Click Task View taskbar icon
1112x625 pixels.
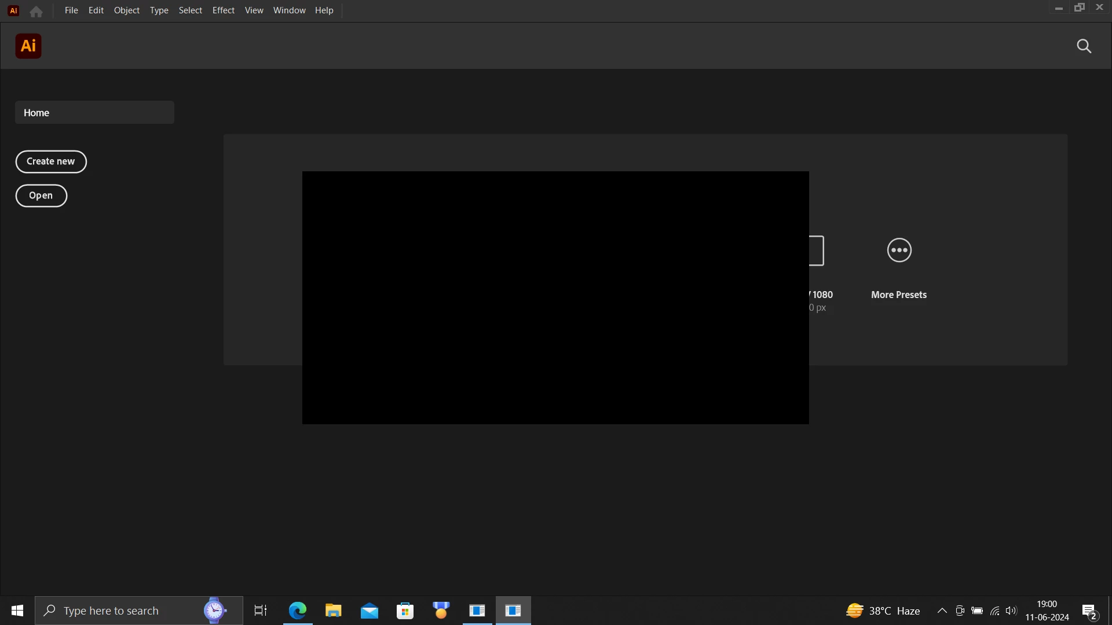pyautogui.click(x=261, y=611)
